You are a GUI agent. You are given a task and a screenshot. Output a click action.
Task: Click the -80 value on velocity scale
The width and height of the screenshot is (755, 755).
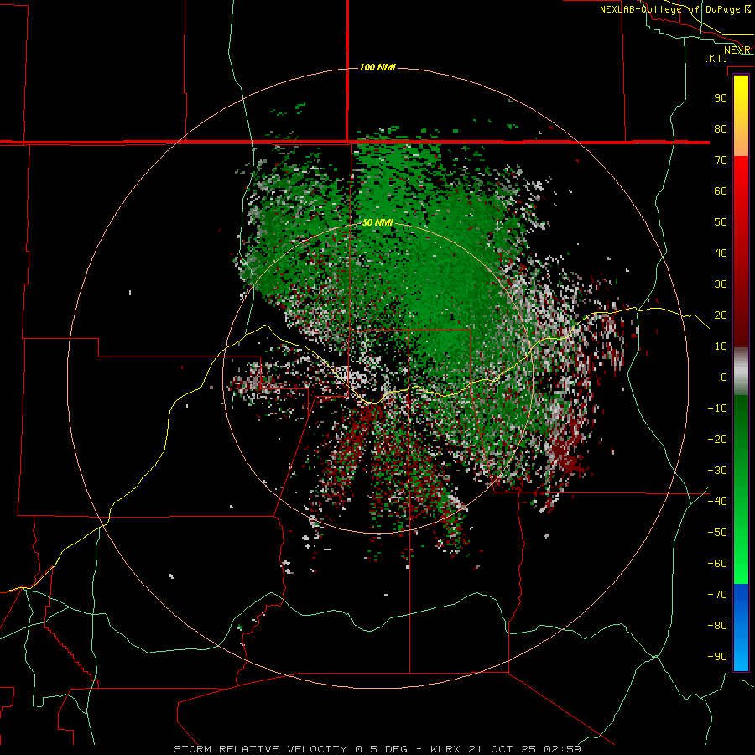pyautogui.click(x=717, y=626)
